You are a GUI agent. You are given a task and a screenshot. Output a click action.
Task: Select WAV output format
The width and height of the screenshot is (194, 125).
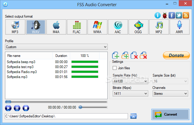click(x=36, y=27)
